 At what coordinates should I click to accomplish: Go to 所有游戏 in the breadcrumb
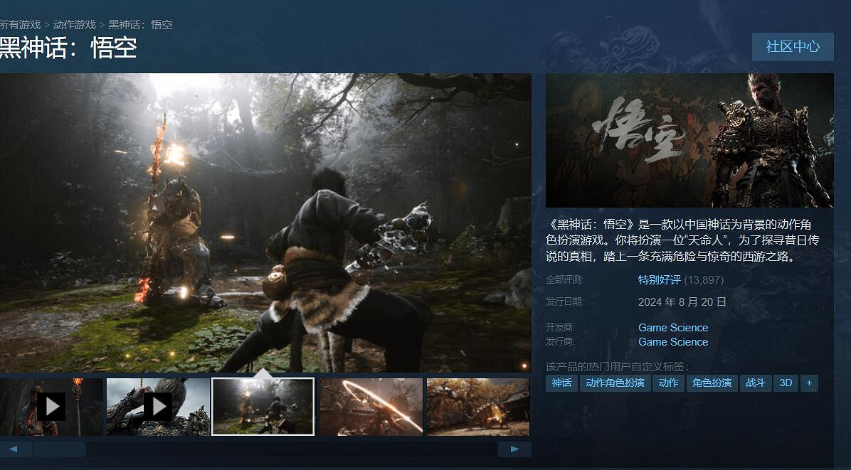[x=20, y=25]
